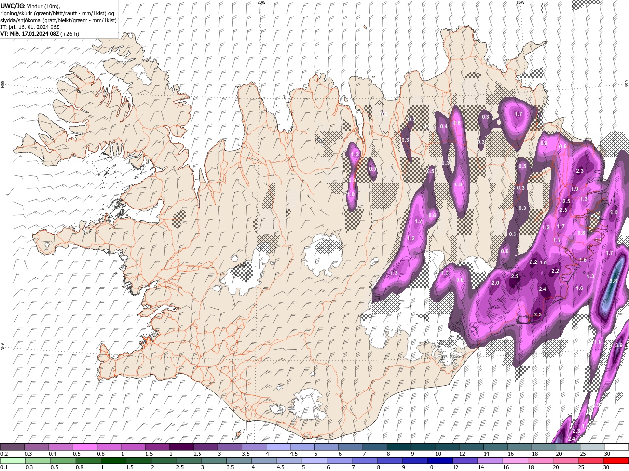629x471 pixels.
Task: Click the 1.5–2 swatch on the upper scale
Action: [x=157, y=447]
